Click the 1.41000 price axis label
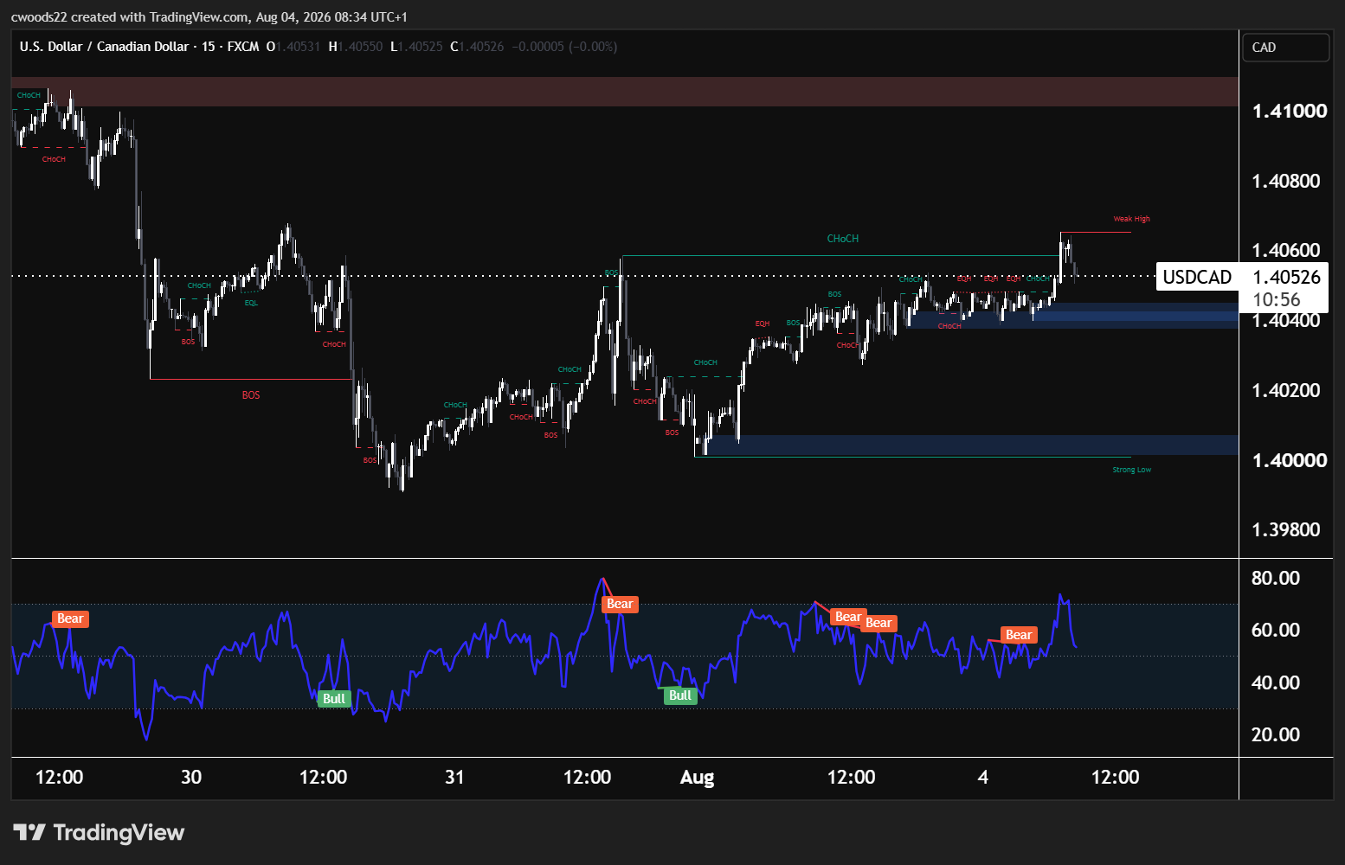Image resolution: width=1345 pixels, height=865 pixels. (1290, 111)
